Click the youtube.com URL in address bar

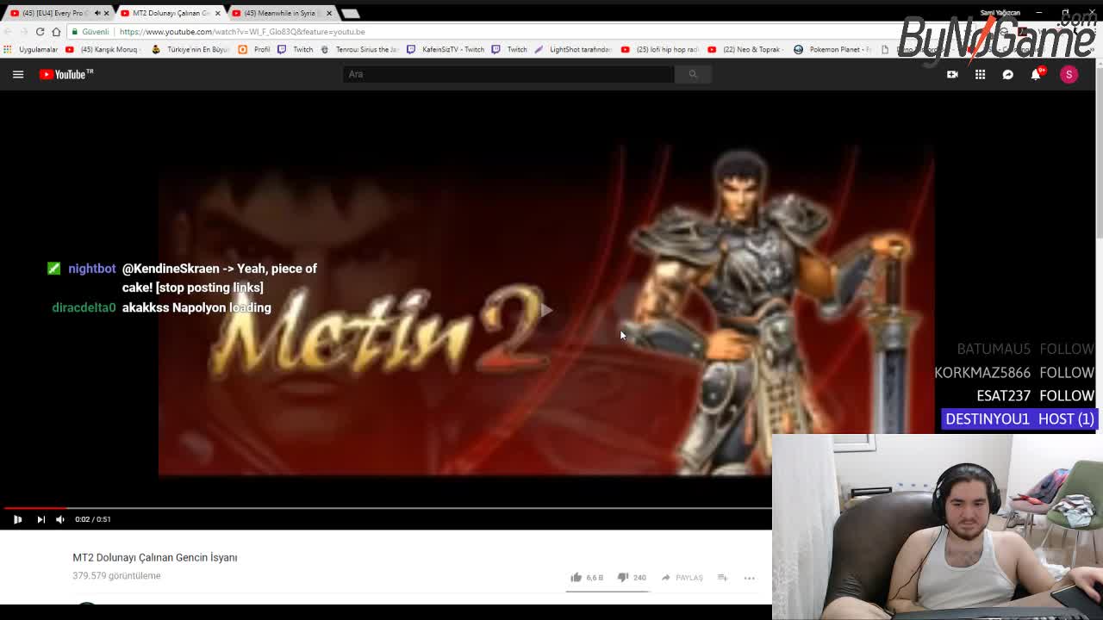pos(242,32)
